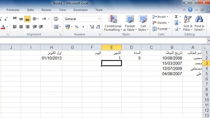Image resolution: width=210 pixels, height=118 pixels.
Task: Click Insert cells button
Action: (x=159, y=17)
